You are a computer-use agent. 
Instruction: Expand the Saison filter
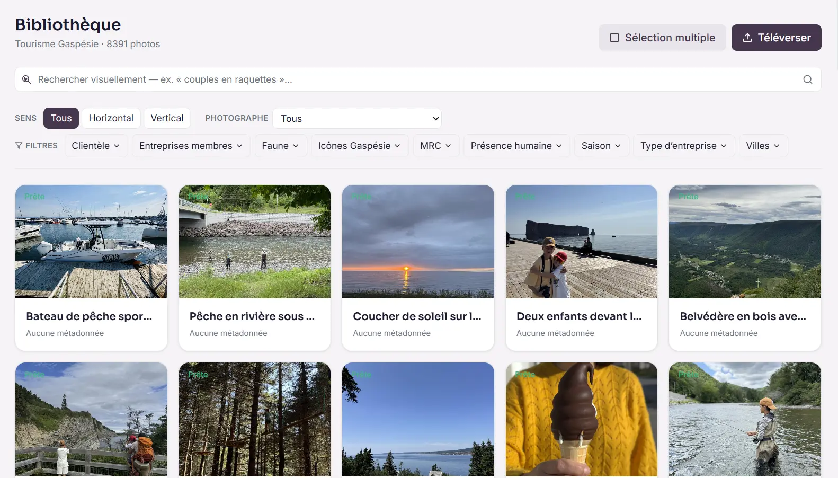coord(601,146)
